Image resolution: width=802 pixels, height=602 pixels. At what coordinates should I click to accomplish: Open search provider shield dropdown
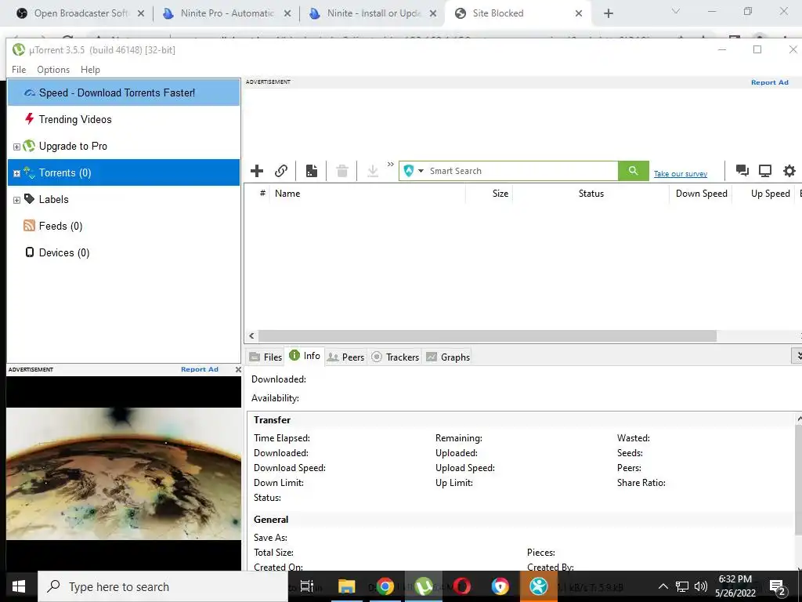[414, 171]
